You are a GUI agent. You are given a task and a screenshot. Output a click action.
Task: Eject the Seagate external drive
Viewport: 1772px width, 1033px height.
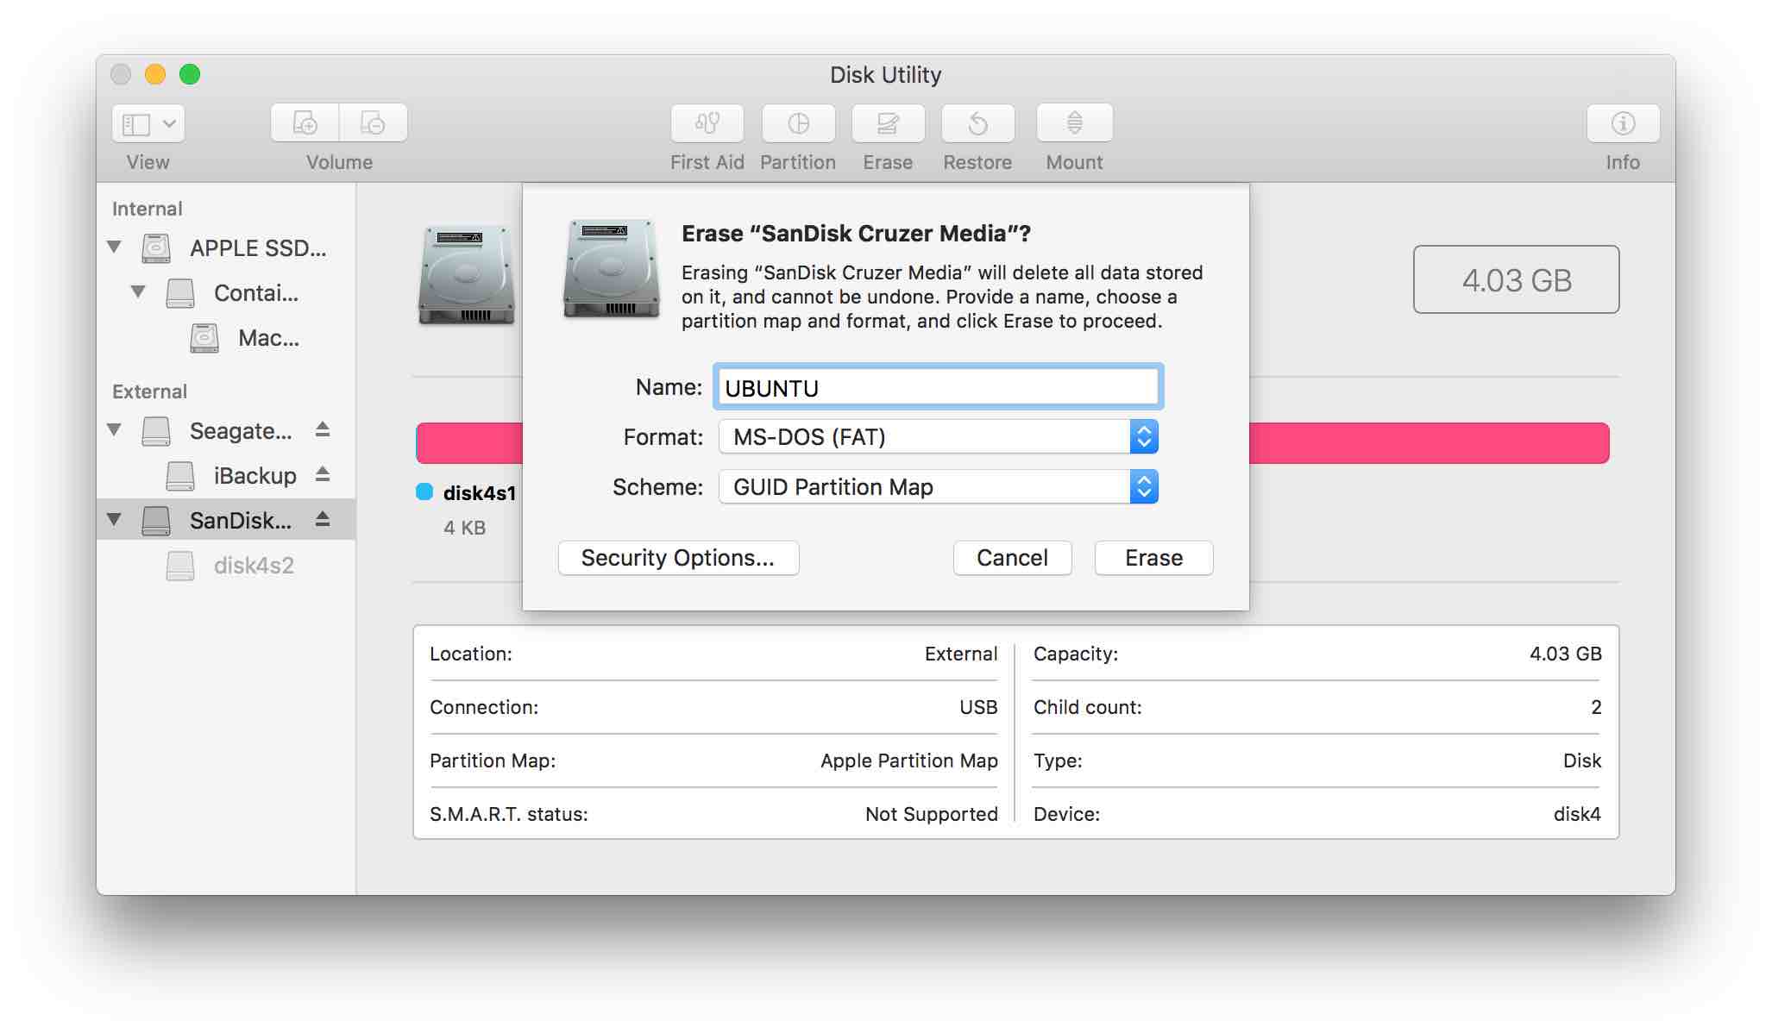pos(323,429)
